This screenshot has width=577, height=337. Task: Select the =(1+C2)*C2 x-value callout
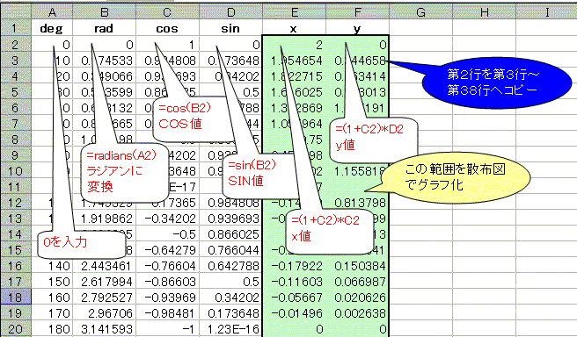pos(329,231)
